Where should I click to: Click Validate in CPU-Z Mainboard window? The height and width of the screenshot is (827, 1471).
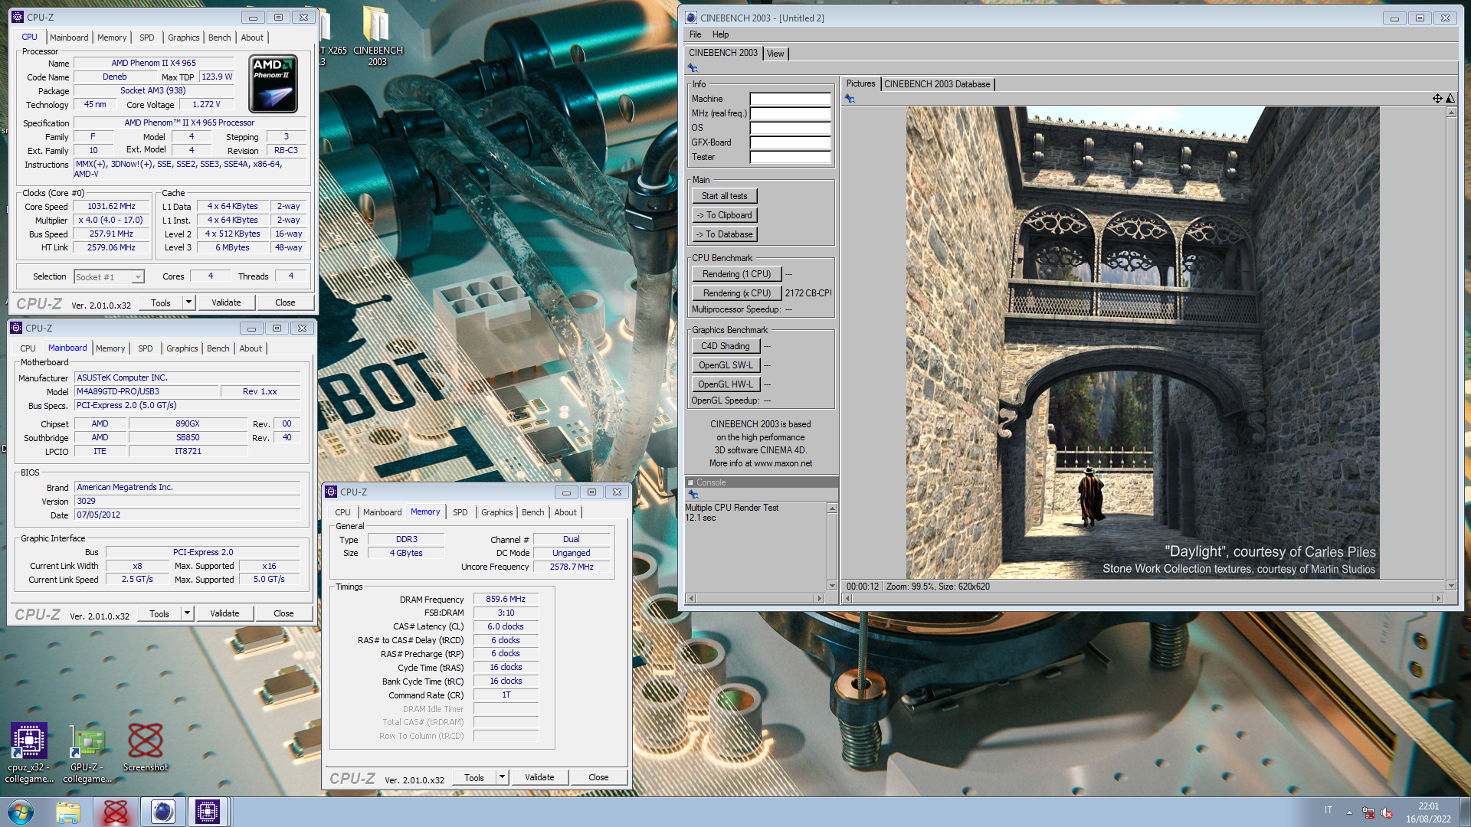(x=224, y=613)
